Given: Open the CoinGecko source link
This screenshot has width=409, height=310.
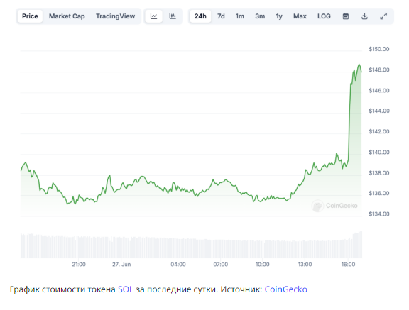Looking at the screenshot, I should pyautogui.click(x=285, y=289).
